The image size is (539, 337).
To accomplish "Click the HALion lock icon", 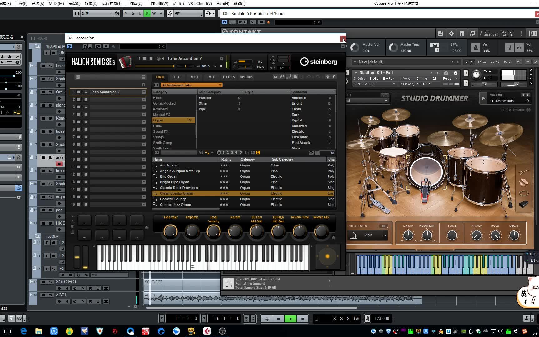I will (295, 77).
